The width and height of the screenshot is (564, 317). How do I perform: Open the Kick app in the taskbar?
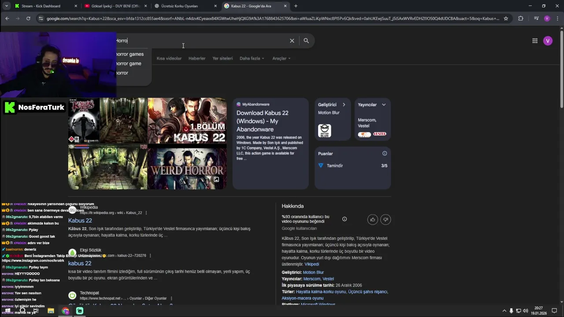[x=79, y=311]
